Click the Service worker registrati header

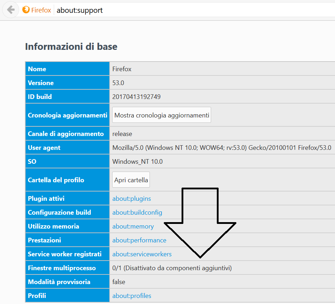[67, 254]
